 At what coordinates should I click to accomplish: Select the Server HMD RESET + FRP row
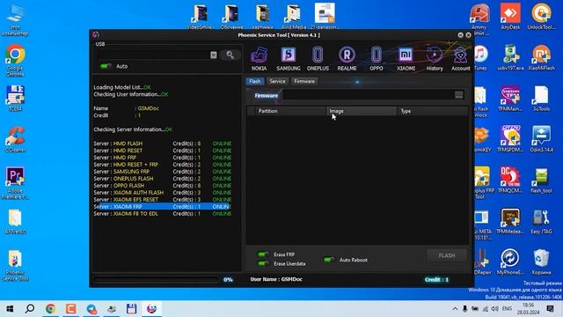[x=163, y=165]
